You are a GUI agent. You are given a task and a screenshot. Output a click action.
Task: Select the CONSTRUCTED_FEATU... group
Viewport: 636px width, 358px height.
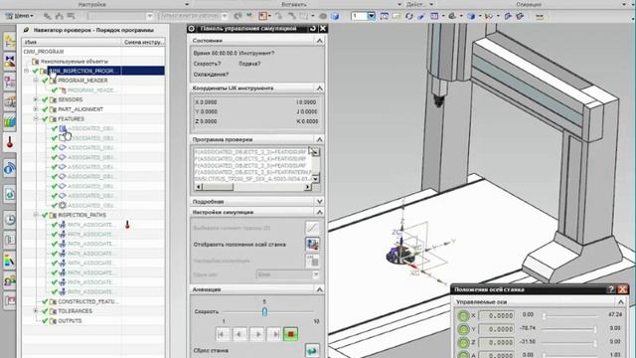[88, 301]
